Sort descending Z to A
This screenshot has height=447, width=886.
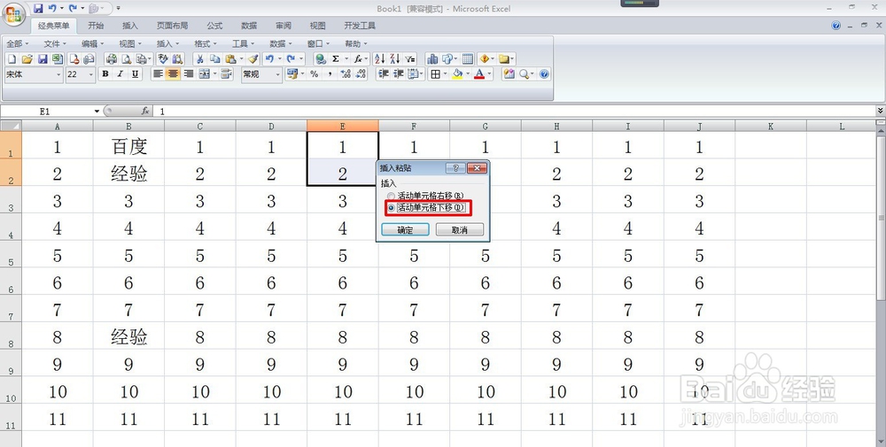394,58
